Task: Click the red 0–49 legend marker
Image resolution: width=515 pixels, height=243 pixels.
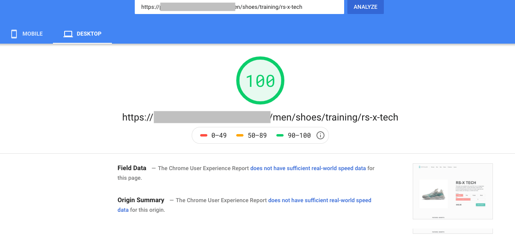Action: tap(203, 135)
